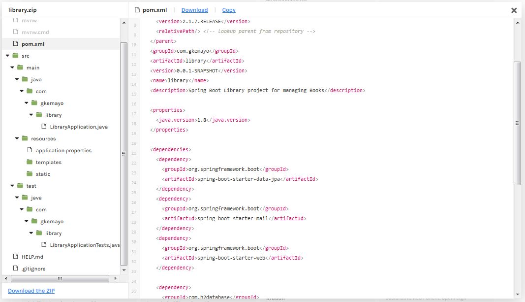Image resolution: width=525 pixels, height=302 pixels.
Task: Click the Download link for pom.xml
Action: tap(194, 10)
